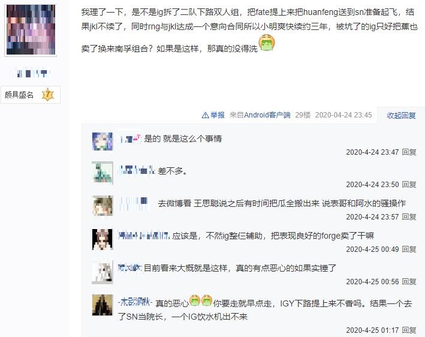
Task: Reply to the 23:57 comment about 王思聪
Action: pyautogui.click(x=409, y=216)
